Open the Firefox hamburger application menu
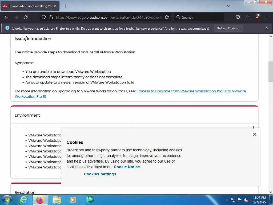The image size is (273, 205). 267,17
